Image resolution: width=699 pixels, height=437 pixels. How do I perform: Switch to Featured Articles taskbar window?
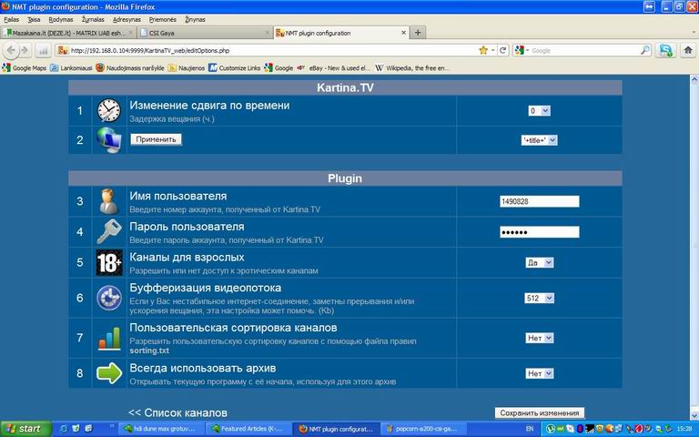248,429
